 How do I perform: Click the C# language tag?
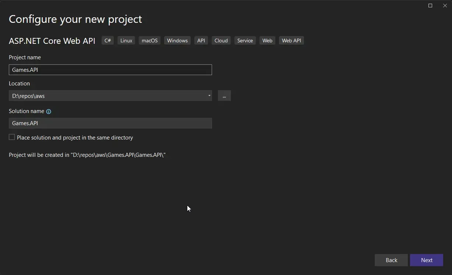click(107, 40)
